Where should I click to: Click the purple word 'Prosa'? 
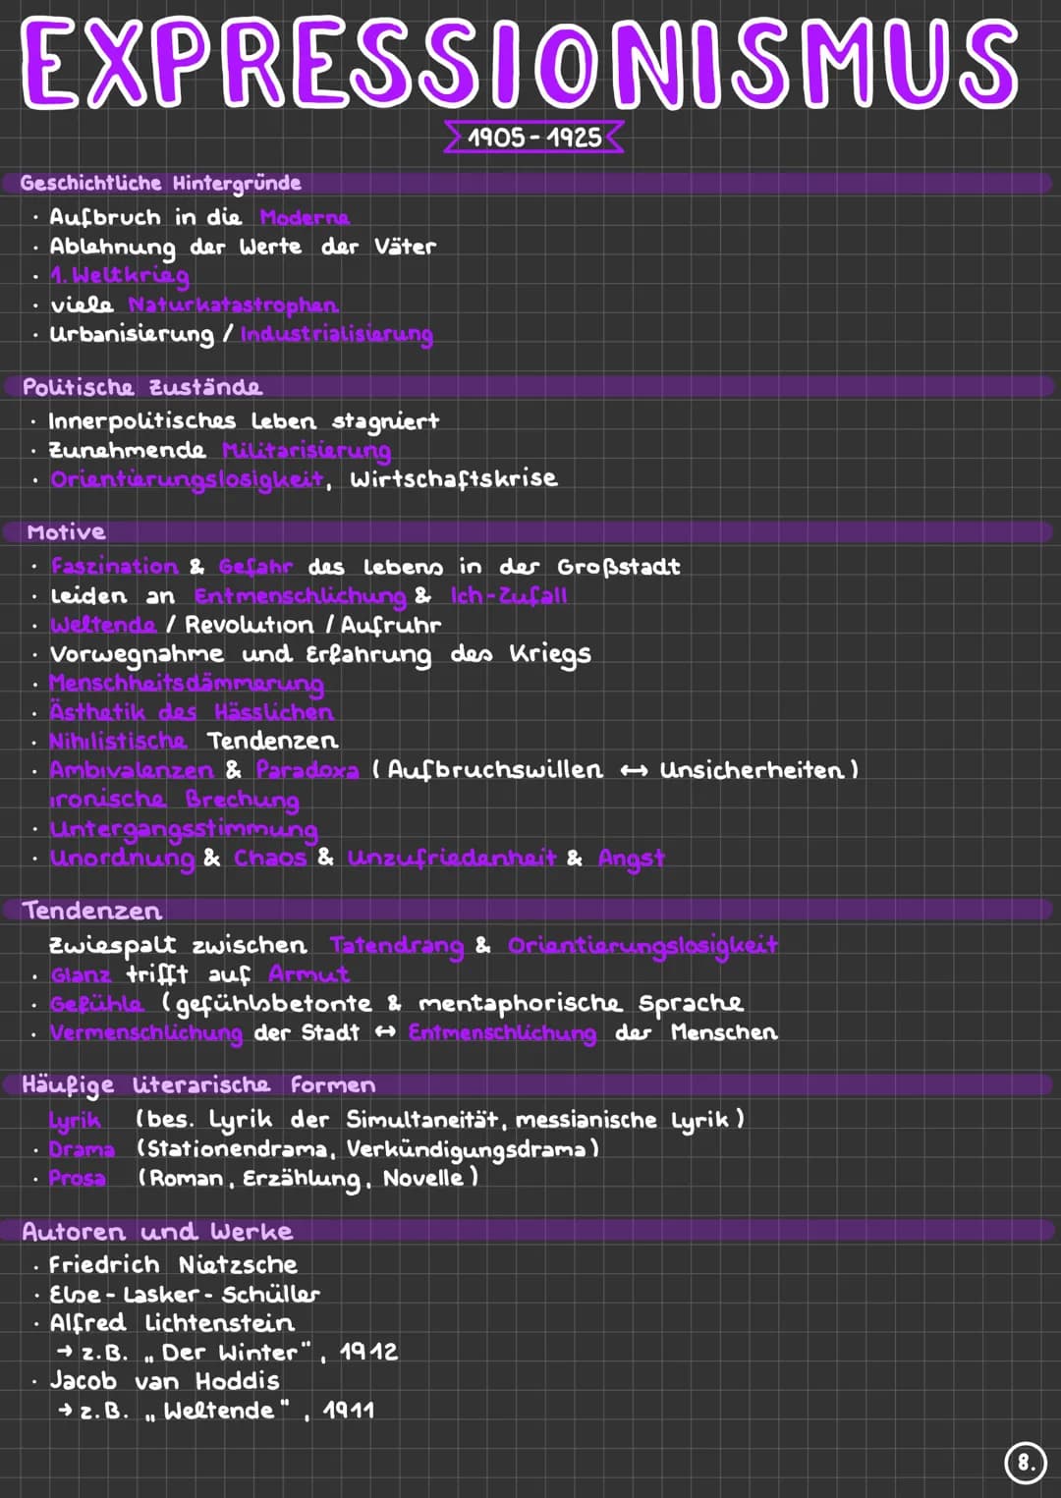(78, 1178)
